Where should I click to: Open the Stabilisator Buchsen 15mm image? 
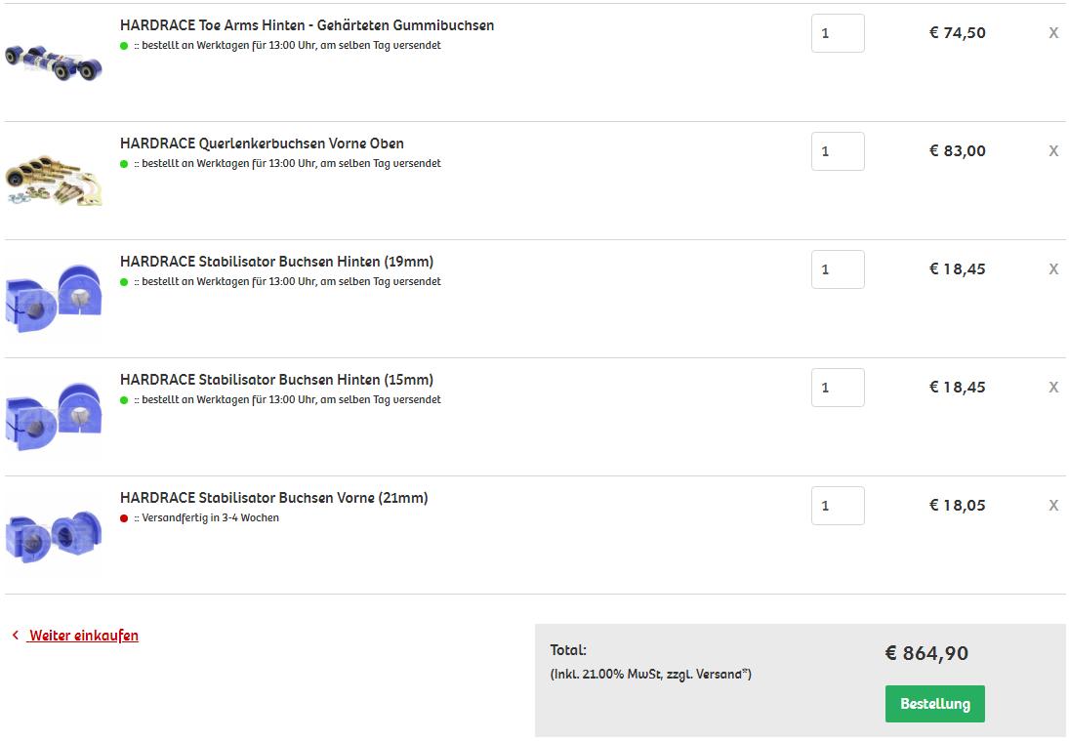54,417
